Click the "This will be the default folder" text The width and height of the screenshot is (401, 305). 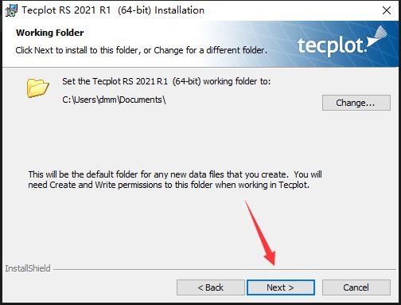click(x=175, y=174)
